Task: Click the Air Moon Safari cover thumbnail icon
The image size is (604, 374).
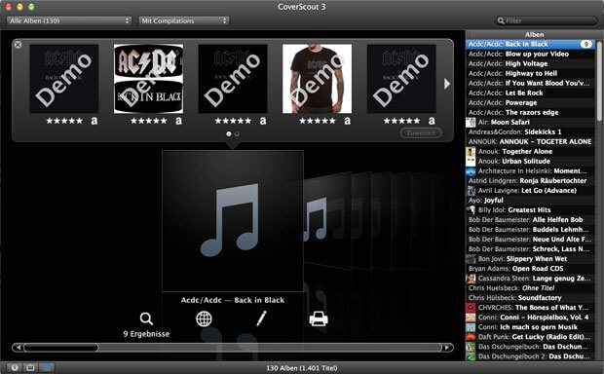Action: (471, 123)
